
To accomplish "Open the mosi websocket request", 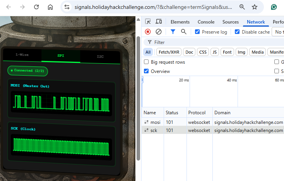I will click(155, 122).
